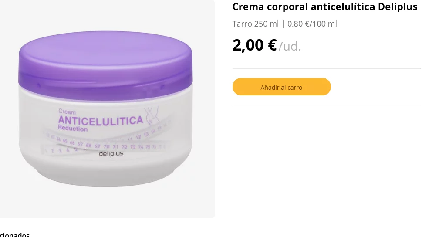Click the '2,00 €' price
The height and width of the screenshot is (237, 422).
click(x=254, y=45)
